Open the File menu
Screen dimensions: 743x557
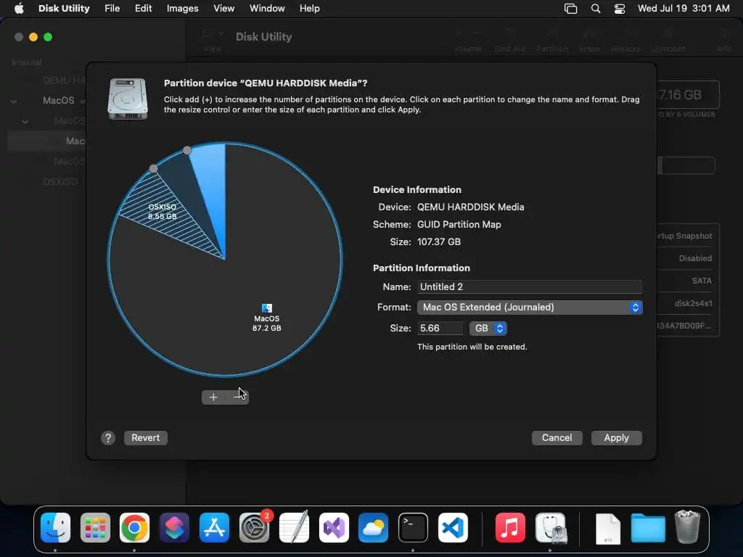tap(112, 9)
